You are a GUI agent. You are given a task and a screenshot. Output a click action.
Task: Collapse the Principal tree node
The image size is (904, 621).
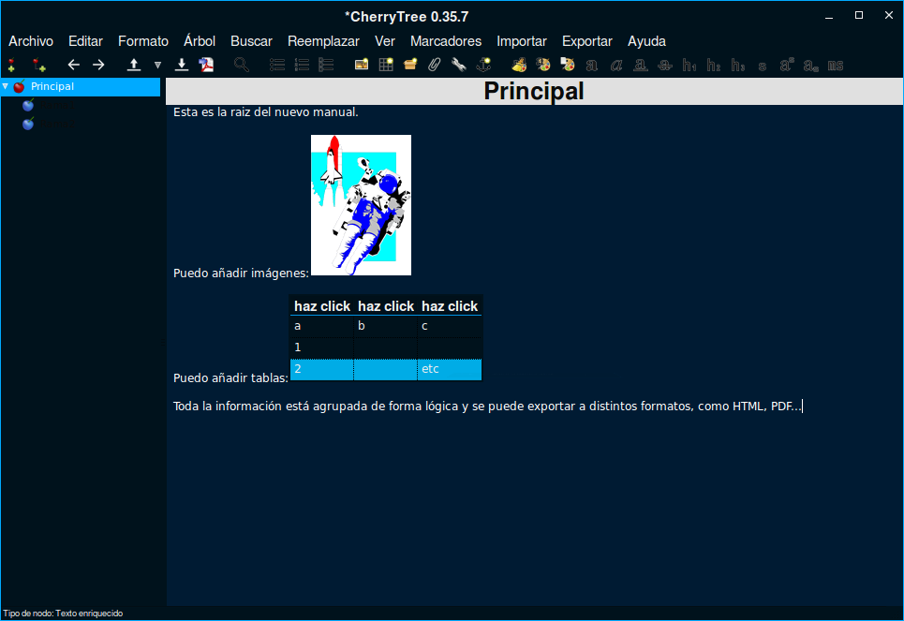(x=6, y=87)
